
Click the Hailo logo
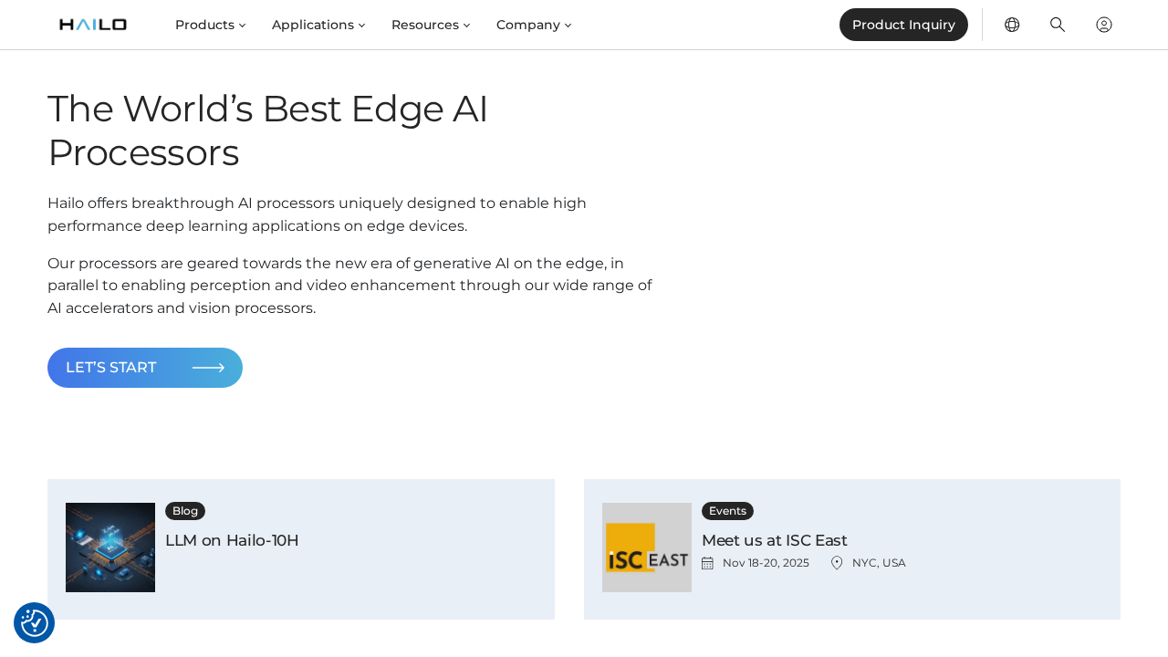coord(93,25)
